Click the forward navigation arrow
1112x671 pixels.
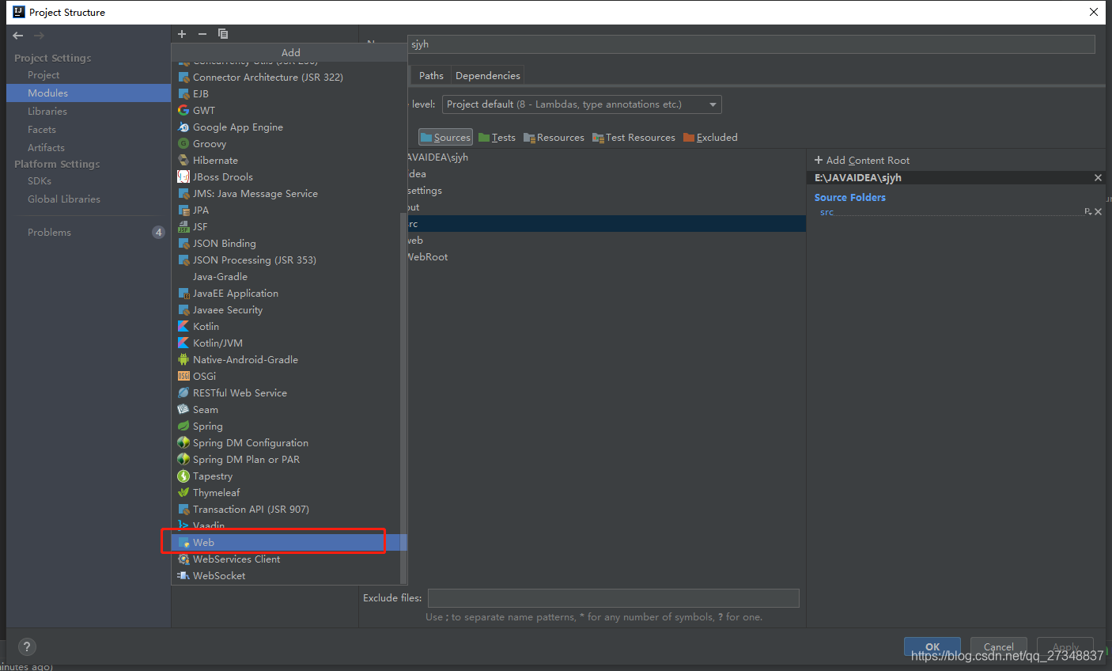[39, 36]
